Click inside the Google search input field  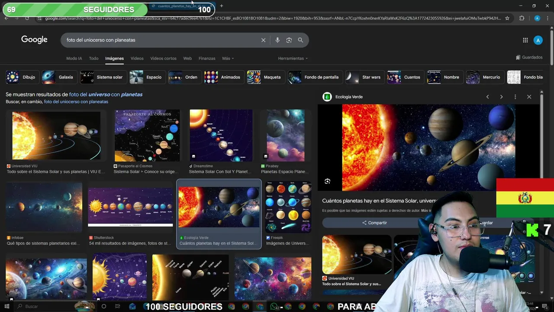[x=160, y=40]
